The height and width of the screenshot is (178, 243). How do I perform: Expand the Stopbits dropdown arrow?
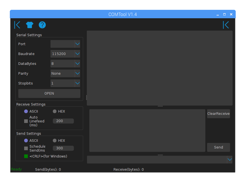(x=78, y=83)
